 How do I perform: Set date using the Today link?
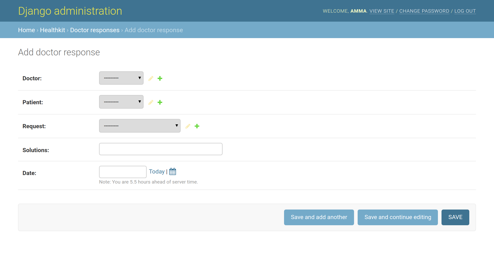(156, 172)
